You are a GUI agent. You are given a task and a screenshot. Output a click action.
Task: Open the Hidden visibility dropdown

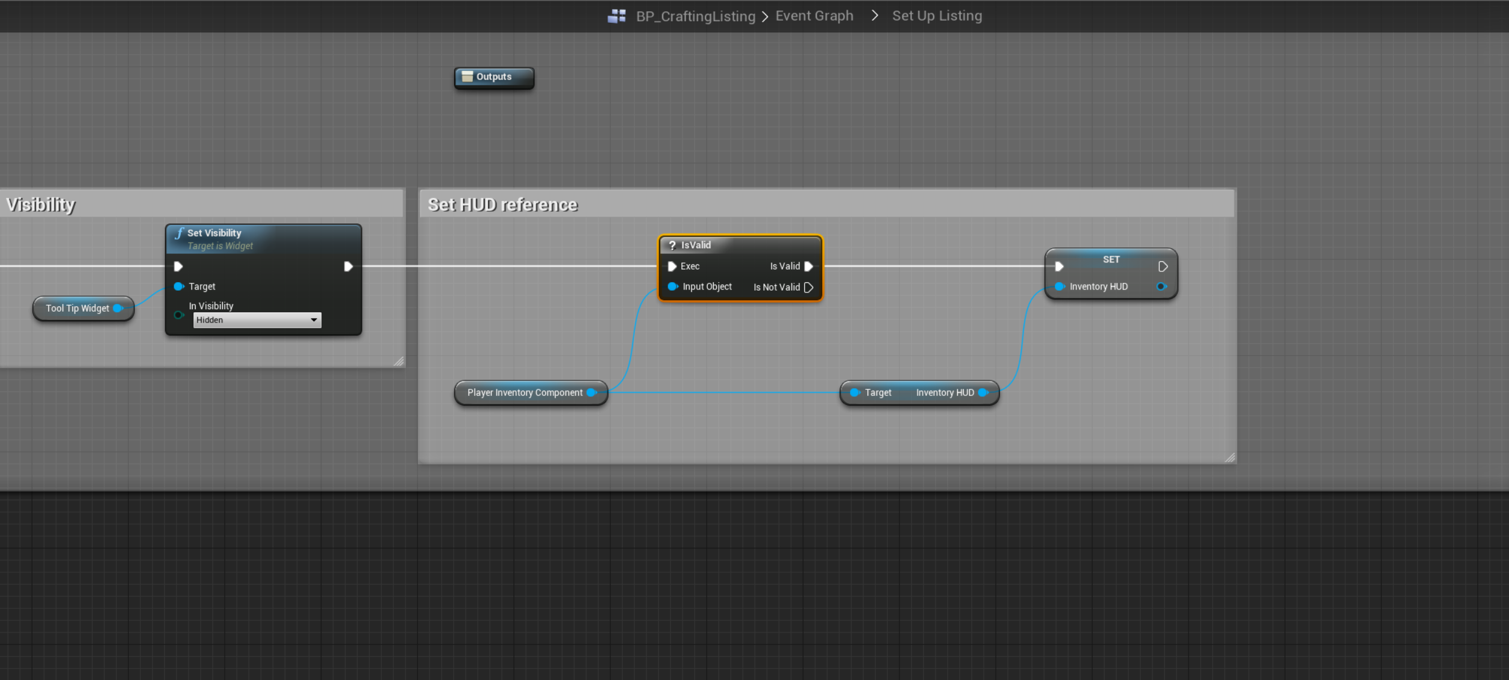[257, 320]
